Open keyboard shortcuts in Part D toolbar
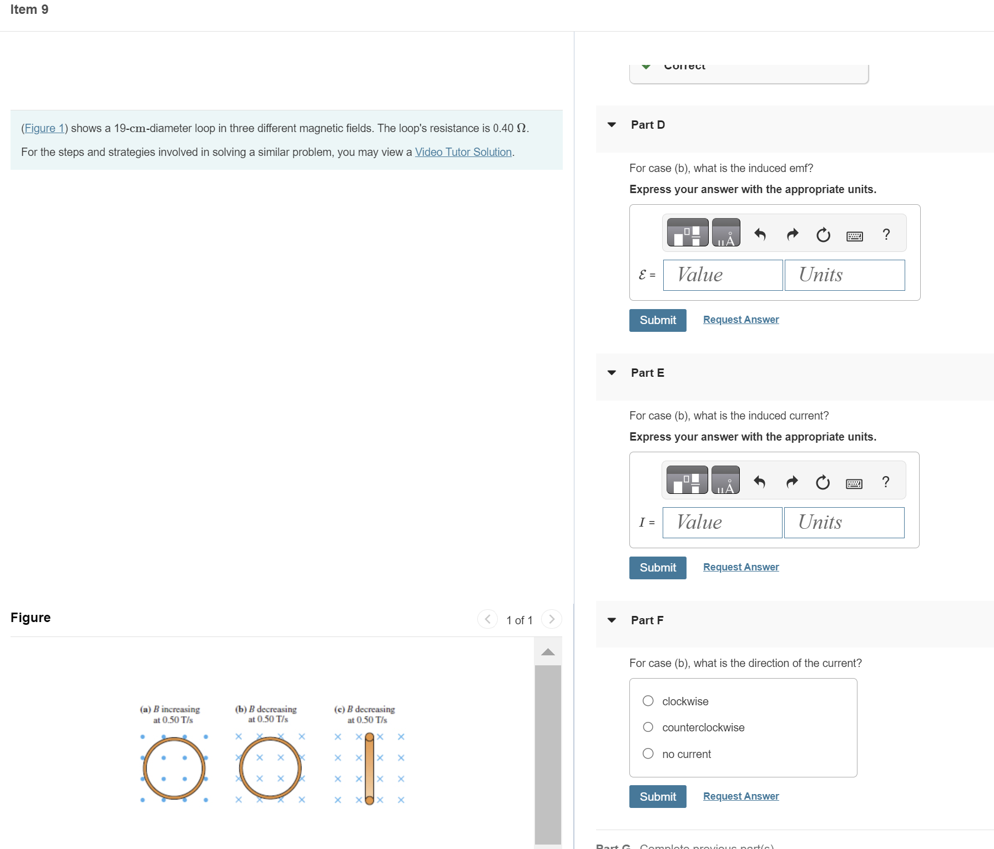 (x=855, y=235)
